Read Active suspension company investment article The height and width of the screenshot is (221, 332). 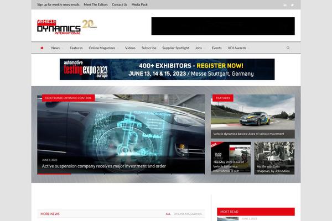104,166
